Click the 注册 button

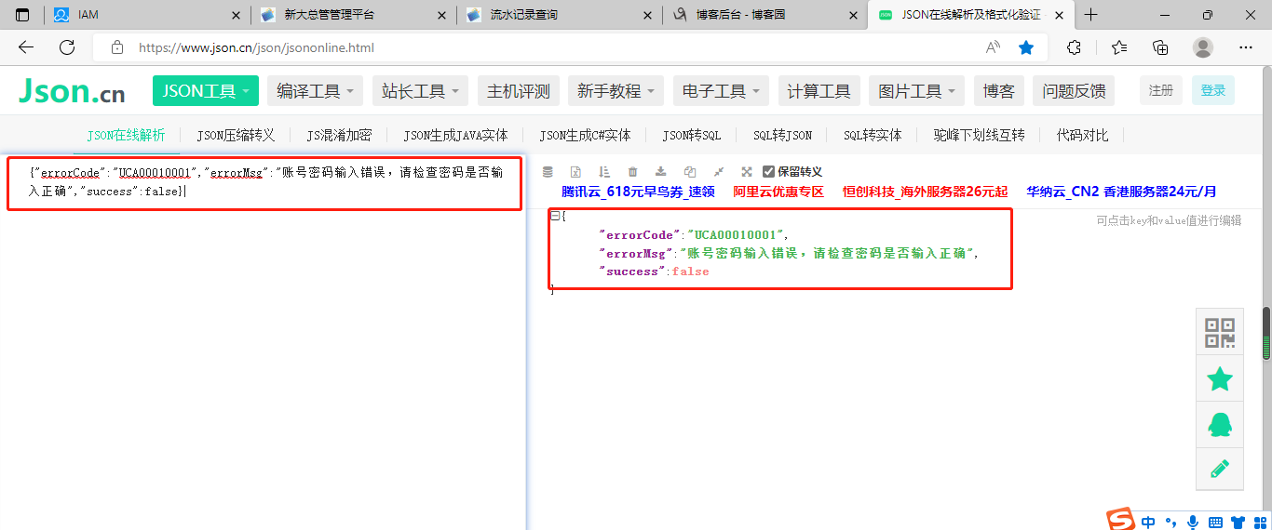coord(1161,90)
